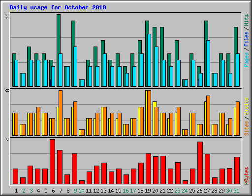Click day label 26 on the x-axis
The height and width of the screenshot is (196, 252).
coord(199,191)
